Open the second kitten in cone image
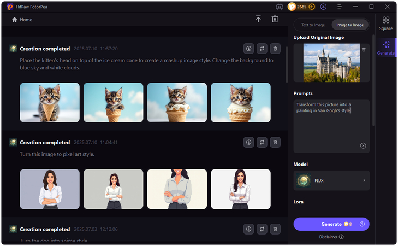398x246 pixels. 113,102
